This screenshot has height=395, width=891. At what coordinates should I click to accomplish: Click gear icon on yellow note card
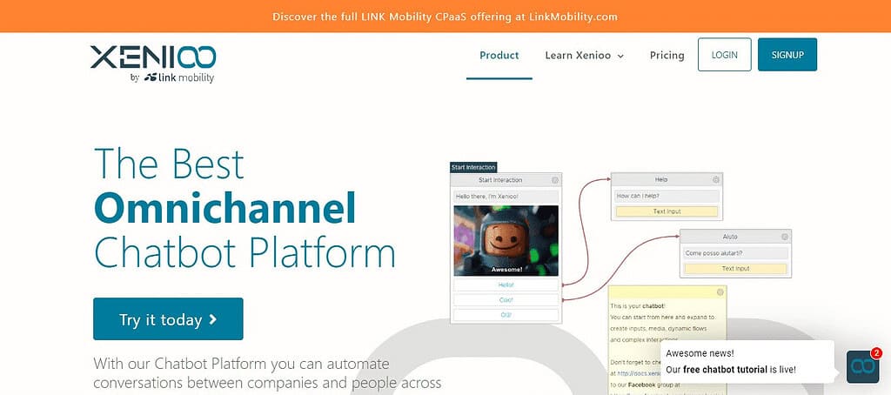tap(720, 292)
